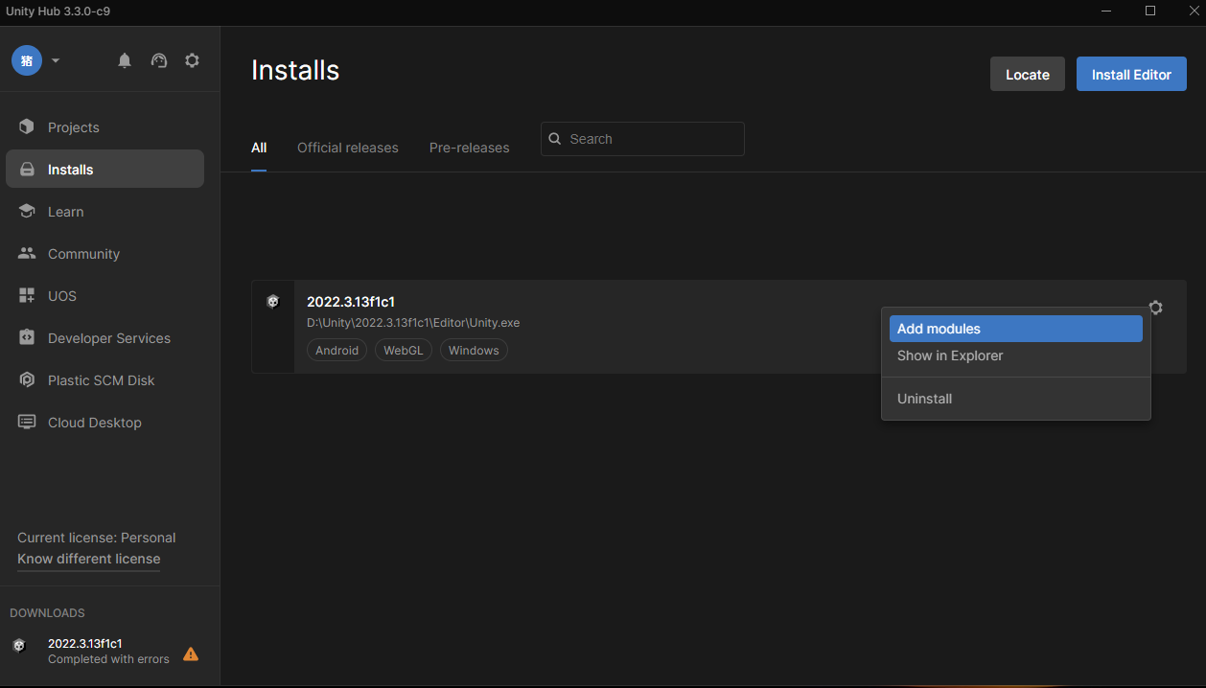
Task: Open the support headset icon
Action: [159, 60]
